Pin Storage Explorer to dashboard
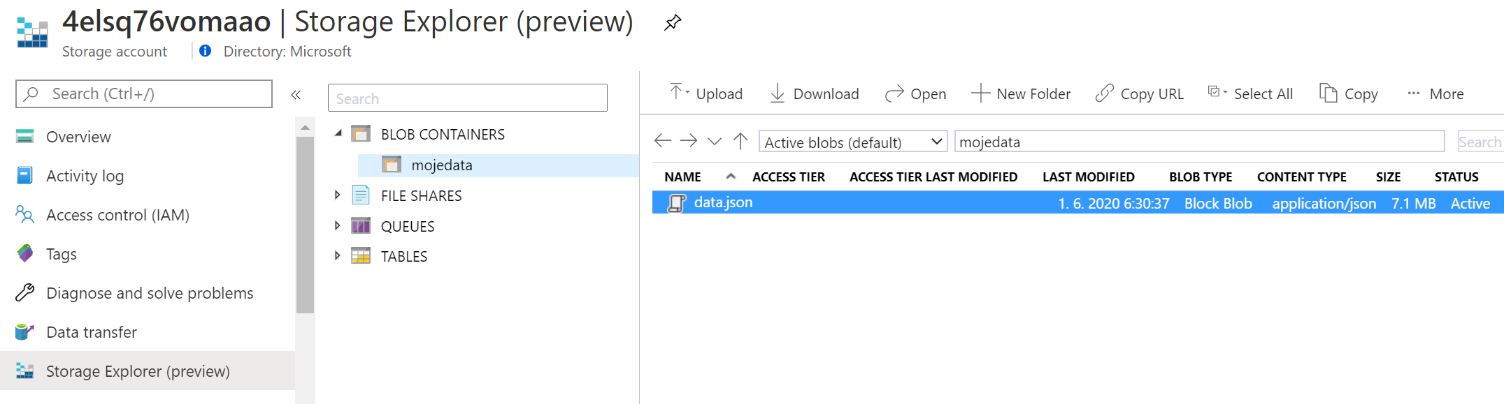Viewport: 1504px width, 404px height. tap(672, 22)
